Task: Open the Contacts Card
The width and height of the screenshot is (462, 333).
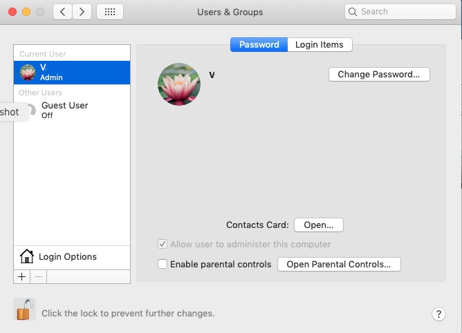Action: 319,225
